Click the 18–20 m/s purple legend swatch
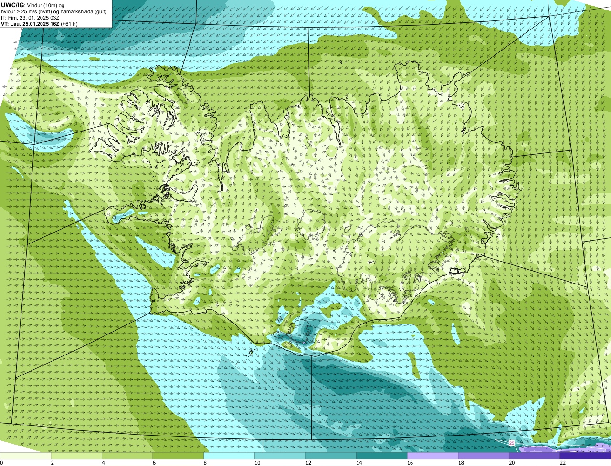The image size is (611, 466). pyautogui.click(x=484, y=456)
